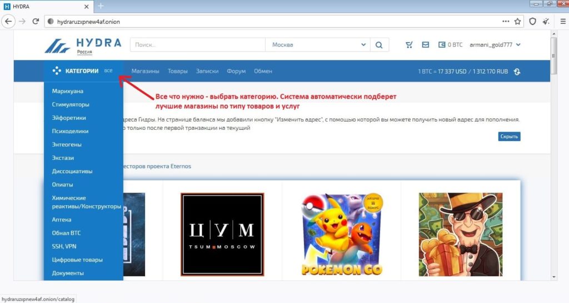This screenshot has width=569, height=303.
Task: Open the messages envelope icon
Action: pos(426,45)
